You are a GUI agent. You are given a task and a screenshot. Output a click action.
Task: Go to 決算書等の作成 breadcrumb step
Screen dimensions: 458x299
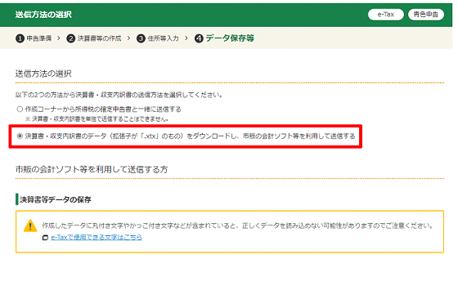99,38
